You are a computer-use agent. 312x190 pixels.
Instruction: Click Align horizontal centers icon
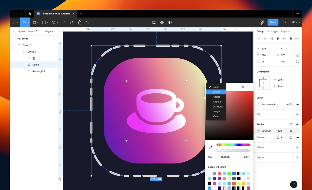tap(265, 39)
